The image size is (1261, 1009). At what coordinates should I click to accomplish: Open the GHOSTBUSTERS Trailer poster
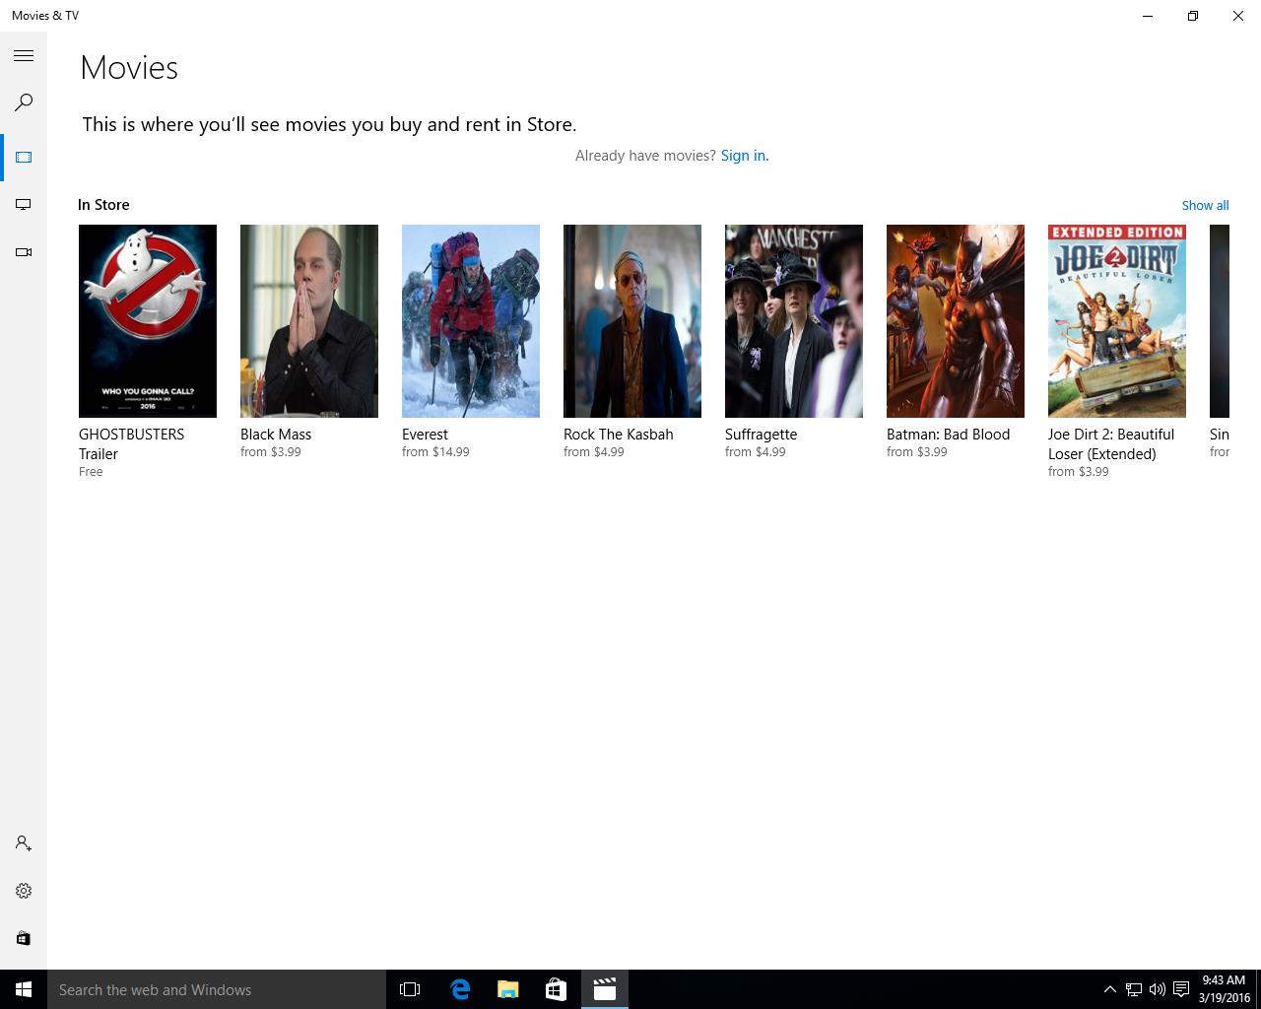click(148, 321)
